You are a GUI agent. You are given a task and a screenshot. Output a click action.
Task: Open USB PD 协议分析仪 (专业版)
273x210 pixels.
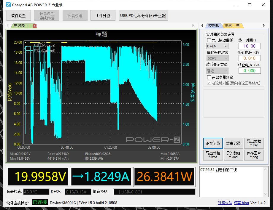point(143,16)
